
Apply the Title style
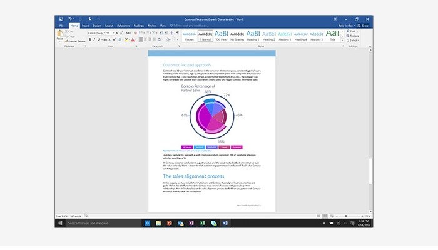click(333, 36)
